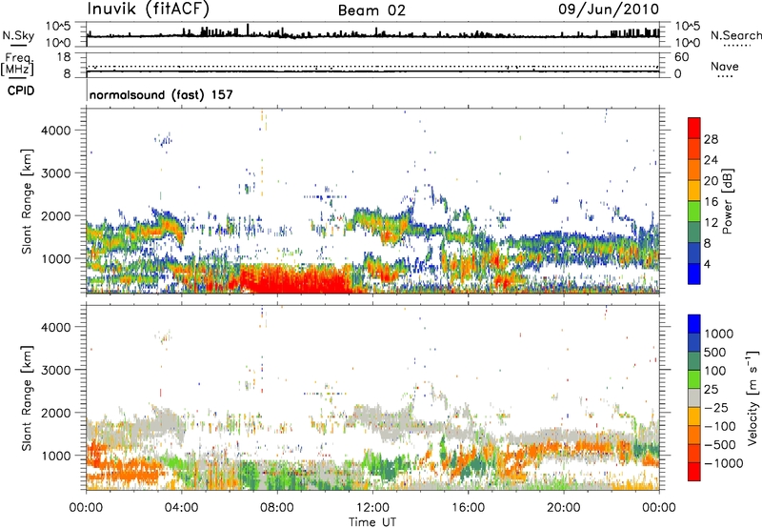762x528 pixels.
Task: Click the date '09/Jun/2010'
Action: coord(609,10)
